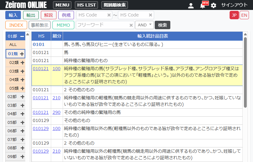Expand 07部 with its plus icon
The width and height of the screenshot is (253, 162).
22,140
